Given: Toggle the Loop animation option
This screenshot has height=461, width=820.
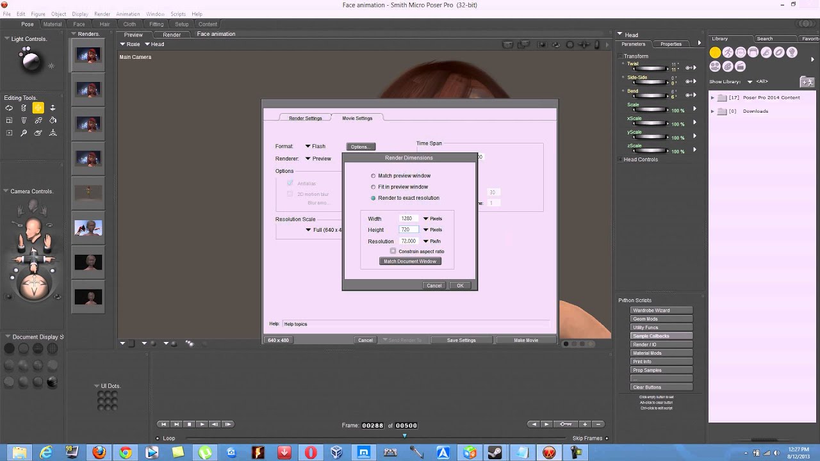Looking at the screenshot, I should [x=158, y=439].
